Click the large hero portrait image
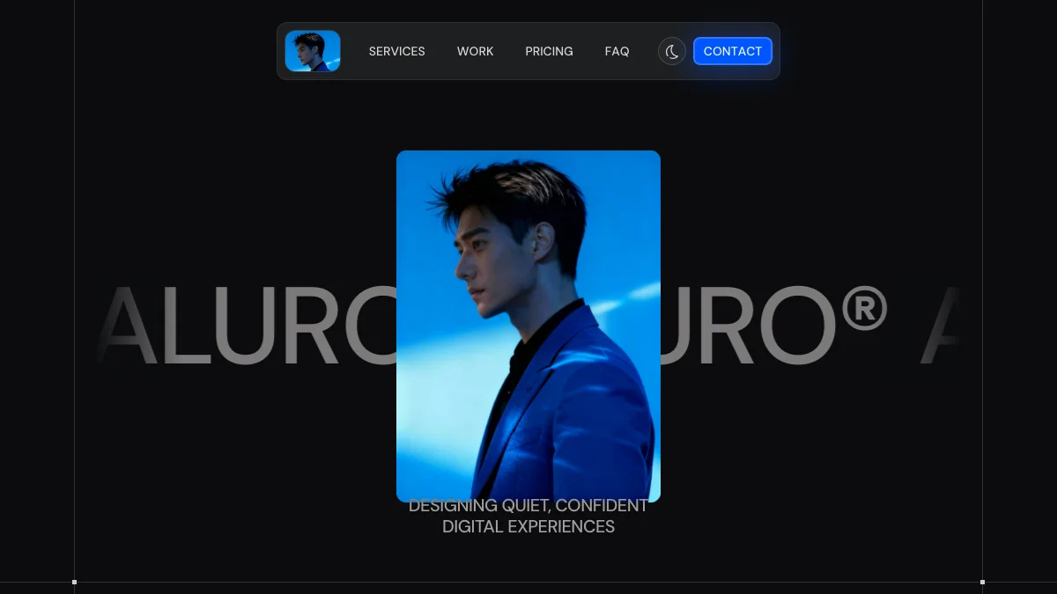This screenshot has width=1057, height=594. [x=528, y=326]
